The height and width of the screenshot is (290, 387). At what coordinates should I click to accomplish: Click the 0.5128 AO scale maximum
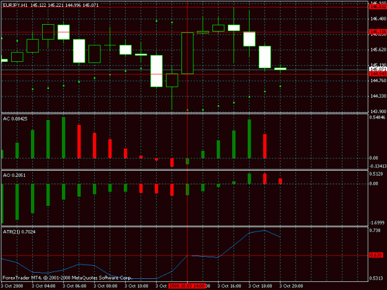tap(376, 174)
